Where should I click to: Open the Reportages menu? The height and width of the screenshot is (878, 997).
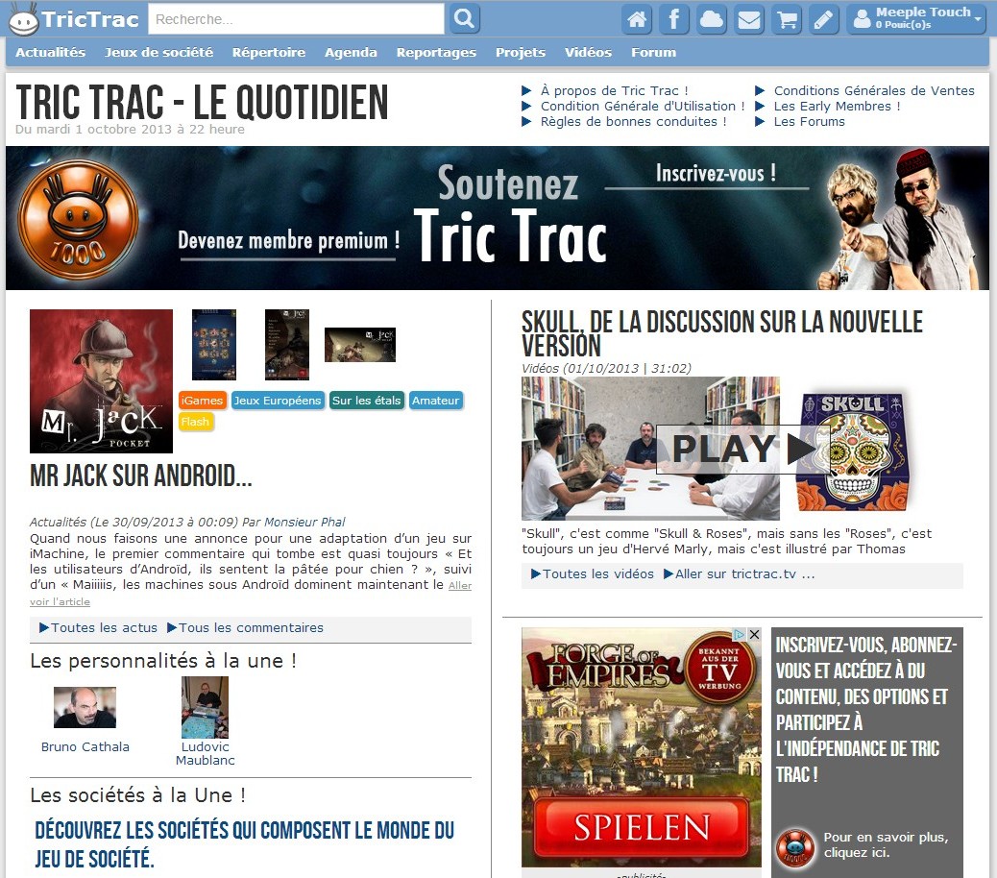point(436,52)
